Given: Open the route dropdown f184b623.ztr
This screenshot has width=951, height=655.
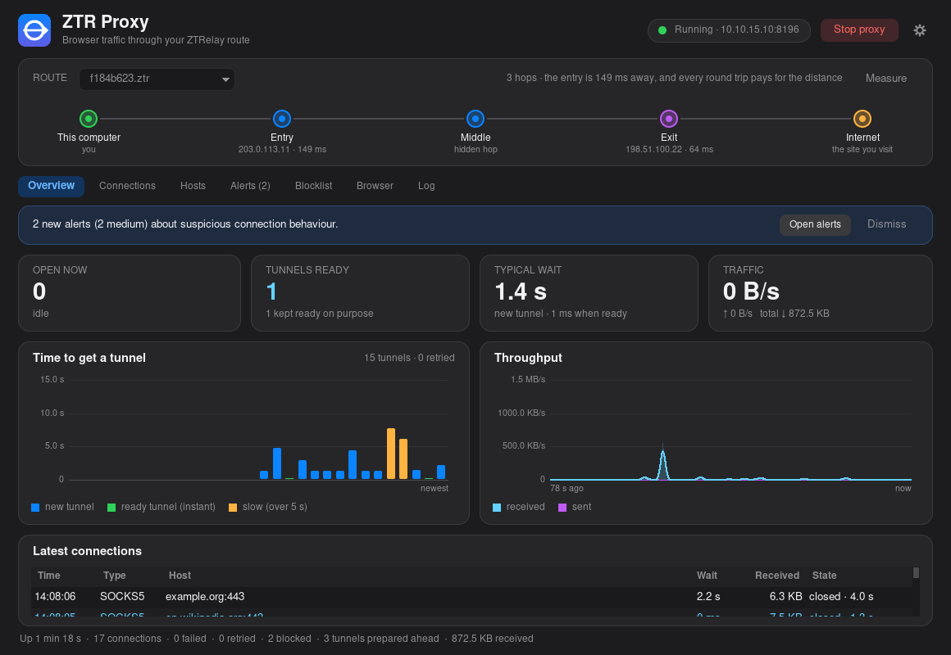Looking at the screenshot, I should 157,79.
